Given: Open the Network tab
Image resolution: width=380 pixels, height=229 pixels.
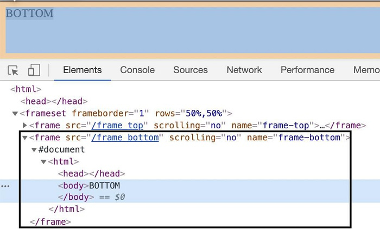Looking at the screenshot, I should (244, 70).
